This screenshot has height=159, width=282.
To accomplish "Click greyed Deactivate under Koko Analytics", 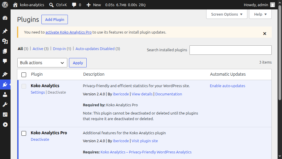I will pos(57,92).
